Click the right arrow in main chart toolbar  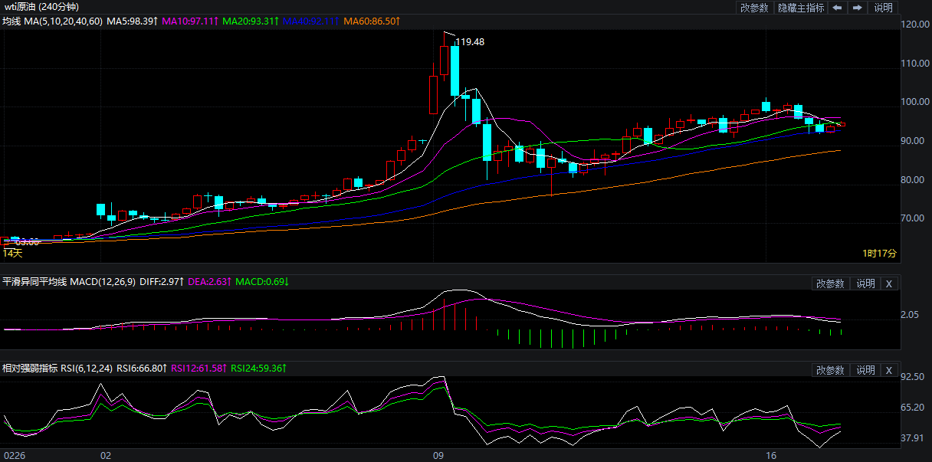coord(857,8)
